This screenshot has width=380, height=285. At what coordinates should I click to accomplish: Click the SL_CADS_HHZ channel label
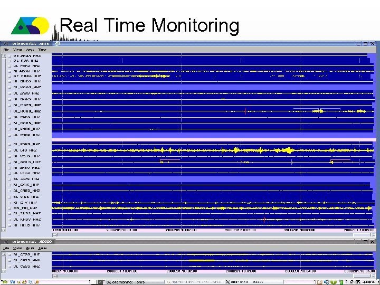(27, 117)
